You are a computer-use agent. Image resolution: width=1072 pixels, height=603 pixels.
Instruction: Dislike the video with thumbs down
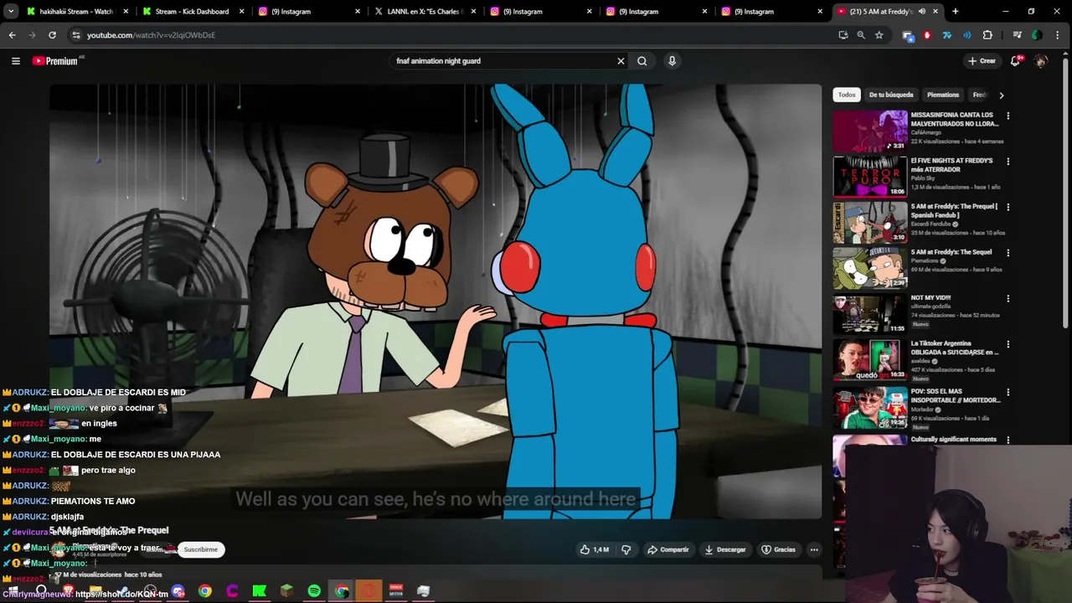[626, 549]
